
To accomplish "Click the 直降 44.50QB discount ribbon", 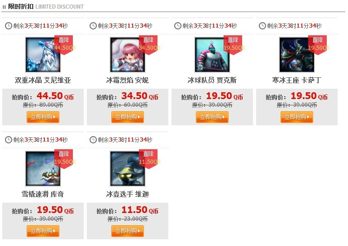I will tap(64, 45).
